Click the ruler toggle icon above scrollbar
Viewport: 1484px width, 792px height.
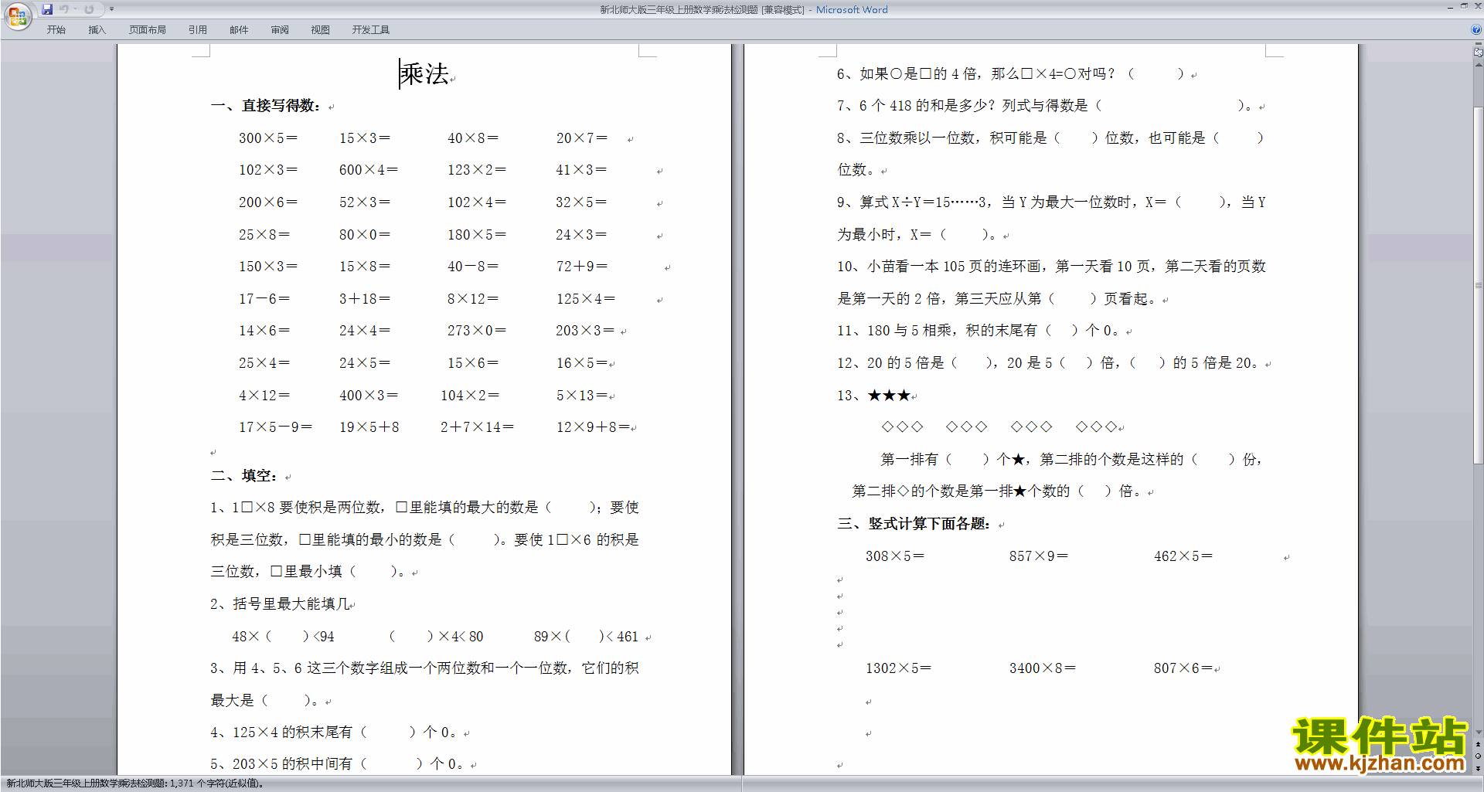1479,52
